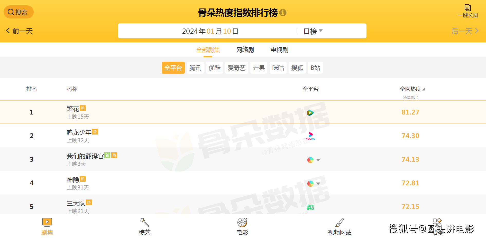Screen dimensions: 486x239
Task: Choose the 爱奇艺 platform filter
Action: [237, 68]
